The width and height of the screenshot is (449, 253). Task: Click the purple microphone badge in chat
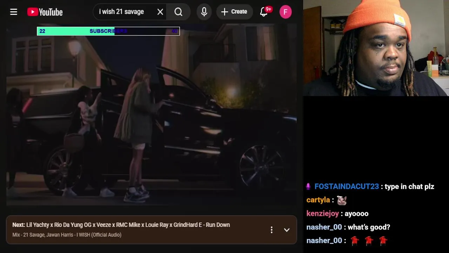coord(309,186)
